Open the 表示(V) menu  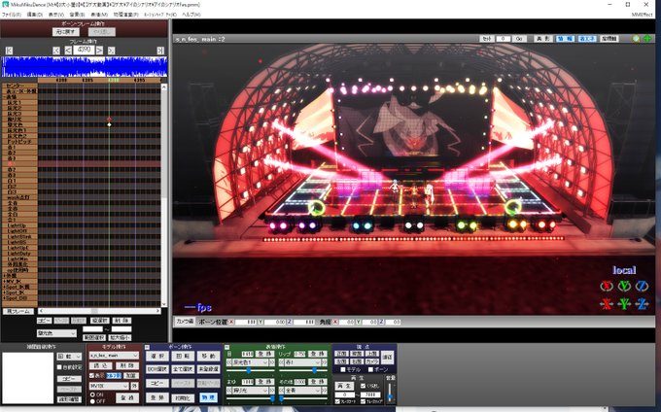click(56, 15)
